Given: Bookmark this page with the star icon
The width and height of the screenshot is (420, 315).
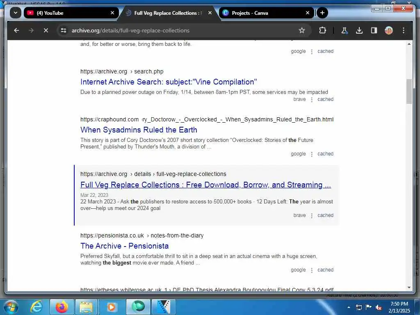Looking at the screenshot, I should [x=302, y=30].
